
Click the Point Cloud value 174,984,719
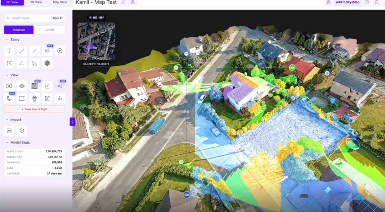point(54,151)
